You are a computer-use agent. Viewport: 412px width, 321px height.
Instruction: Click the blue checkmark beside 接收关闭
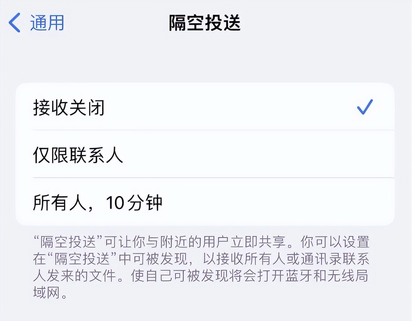pyautogui.click(x=365, y=107)
